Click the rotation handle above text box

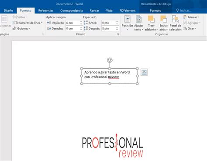coord(110,60)
